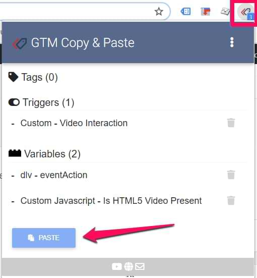Click the email envelope icon in footer
257x278 pixels.
point(140,266)
